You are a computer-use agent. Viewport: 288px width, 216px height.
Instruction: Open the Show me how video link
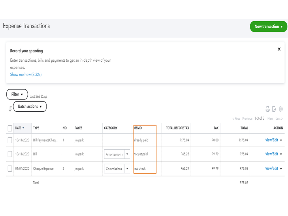(x=26, y=74)
